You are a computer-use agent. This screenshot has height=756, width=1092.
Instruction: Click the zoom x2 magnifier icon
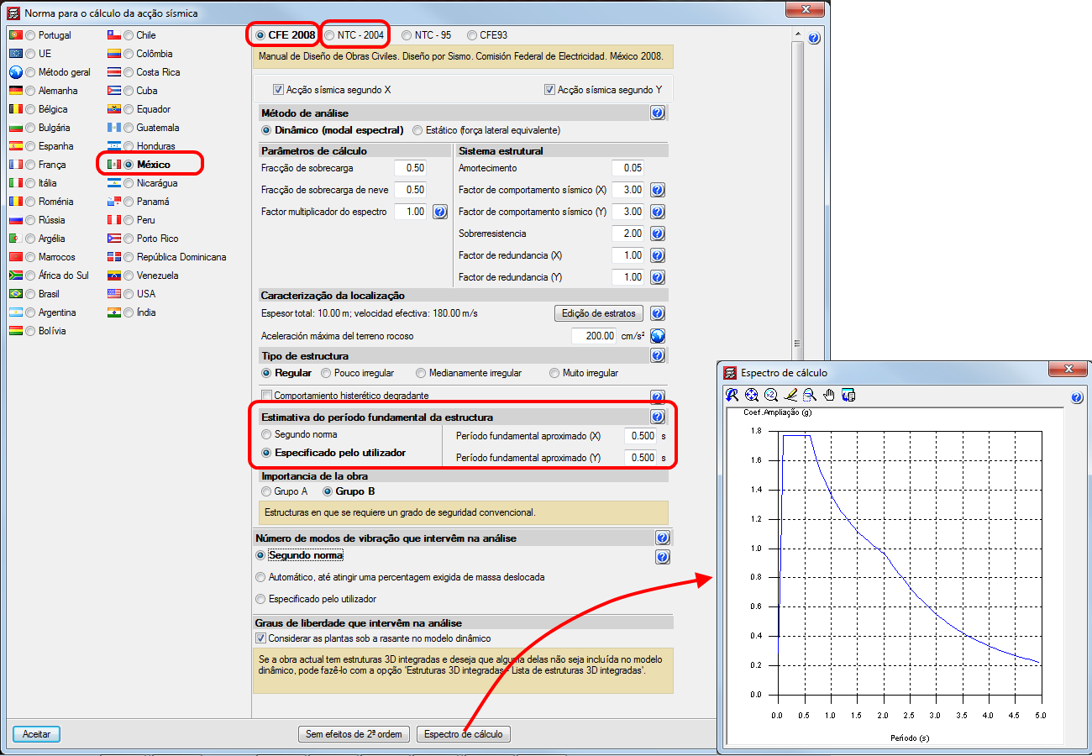[771, 395]
